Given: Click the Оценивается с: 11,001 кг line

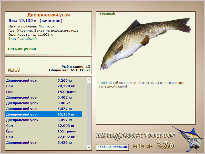Looking at the screenshot, I should pyautogui.click(x=31, y=35).
